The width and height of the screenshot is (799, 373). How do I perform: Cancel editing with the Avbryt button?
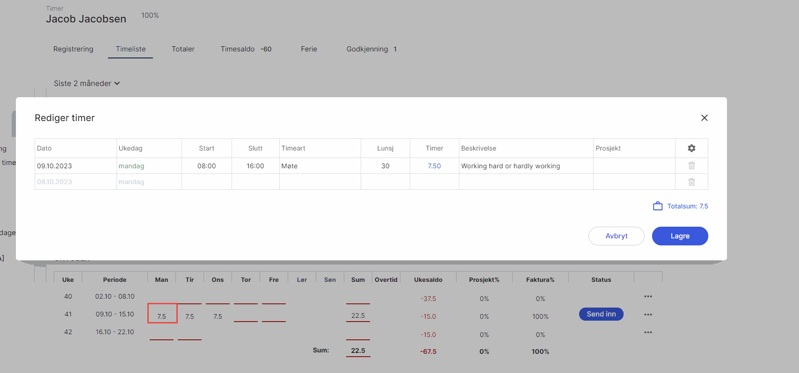coord(616,236)
